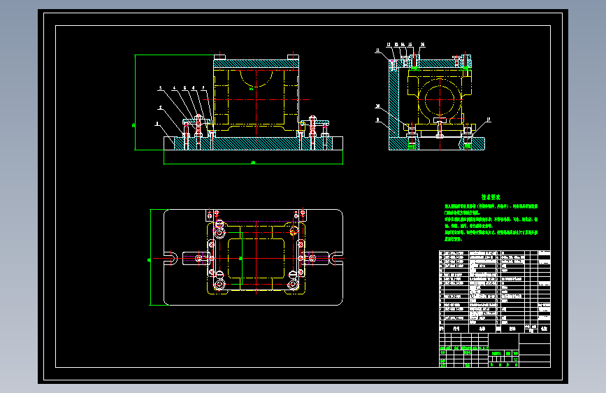This screenshot has width=606, height=393.
Task: Click the yellow workpiece rectangle in the plan view
Action: [x=256, y=258]
